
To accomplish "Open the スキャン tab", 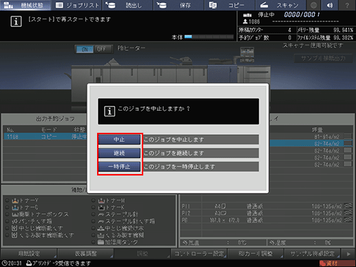I will point(280,5).
